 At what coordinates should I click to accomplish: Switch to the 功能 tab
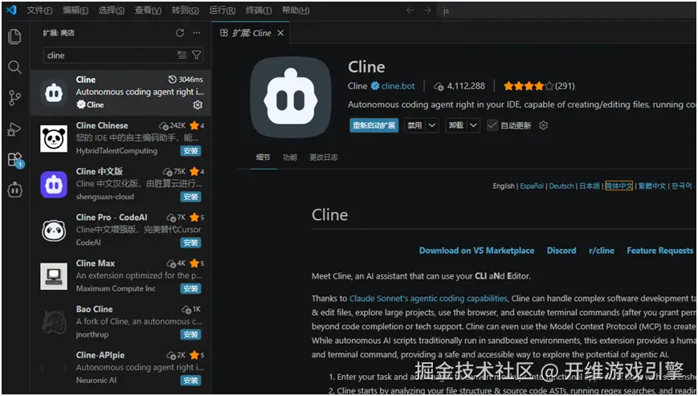click(290, 157)
